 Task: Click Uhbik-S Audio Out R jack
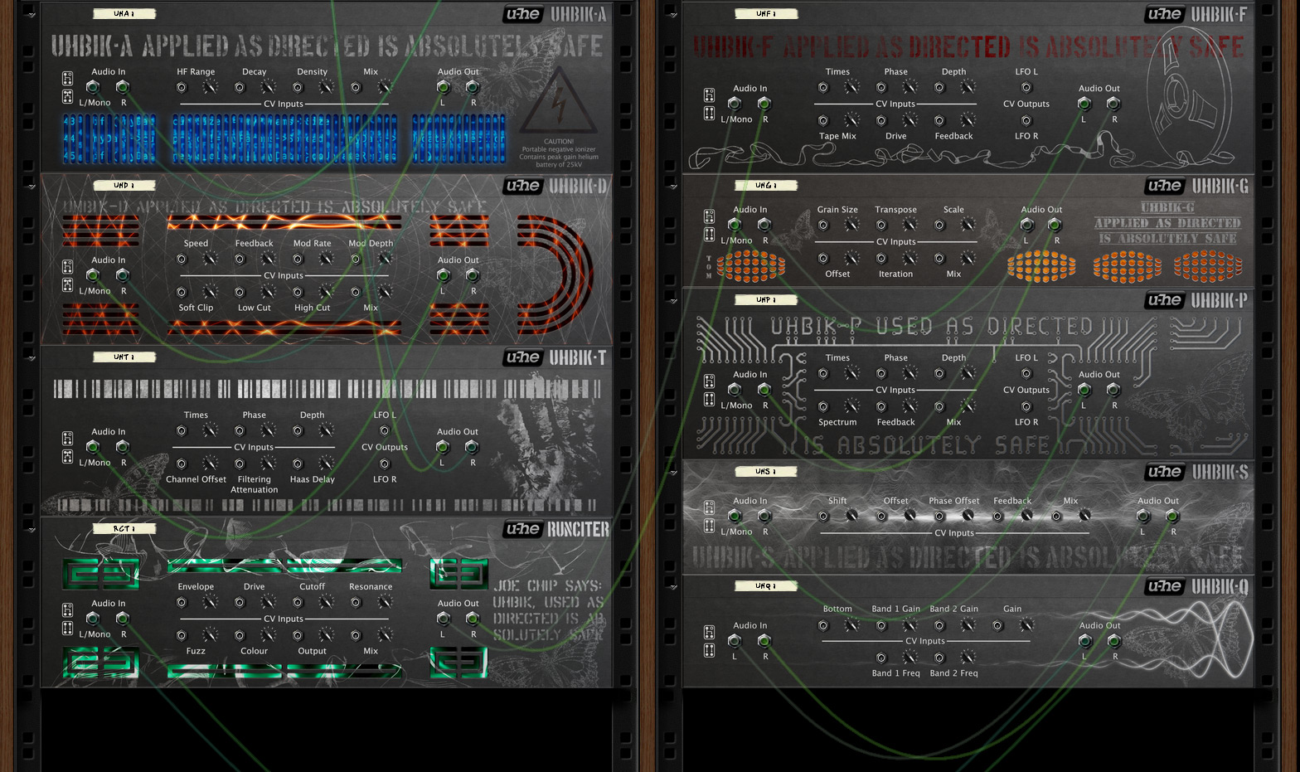click(x=1172, y=516)
